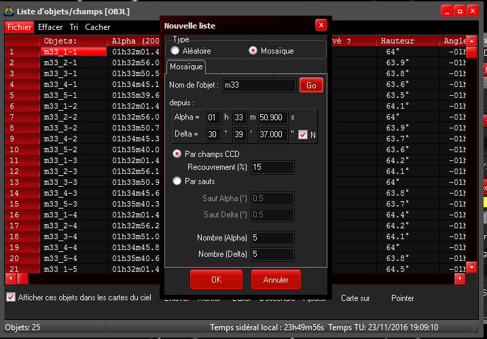
Task: Click the Recouvrement percentage field
Action: [272, 167]
